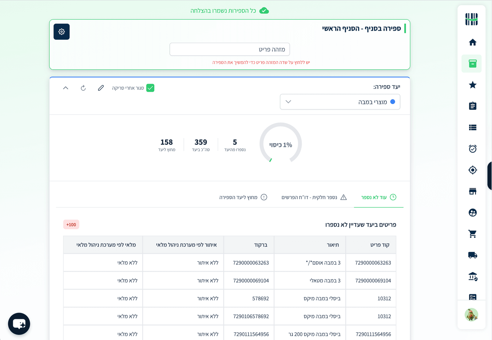Click barcode cell 7290111564956
This screenshot has height=340, width=492.
pos(249,334)
